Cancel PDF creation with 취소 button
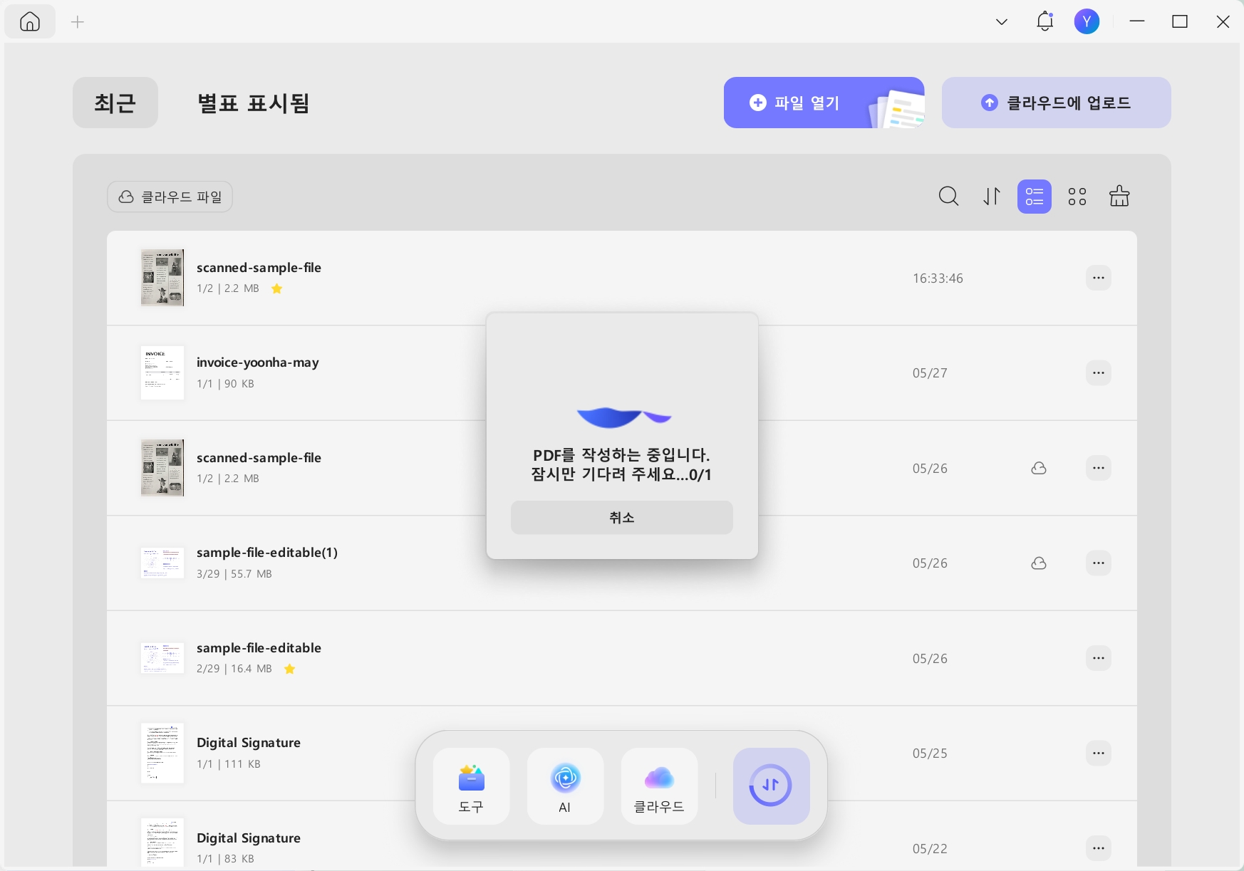This screenshot has height=871, width=1244. pyautogui.click(x=621, y=518)
